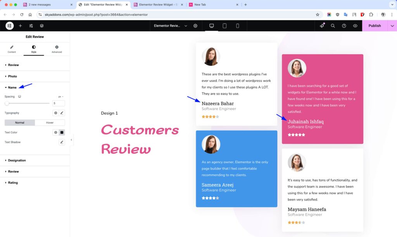Open the help question mark icon

[344, 26]
